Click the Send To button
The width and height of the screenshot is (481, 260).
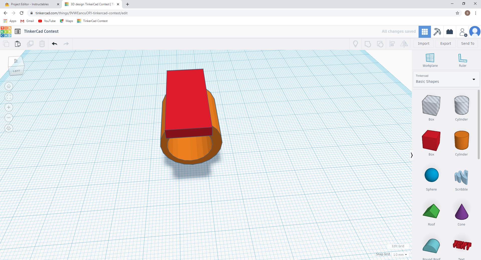pos(468,43)
